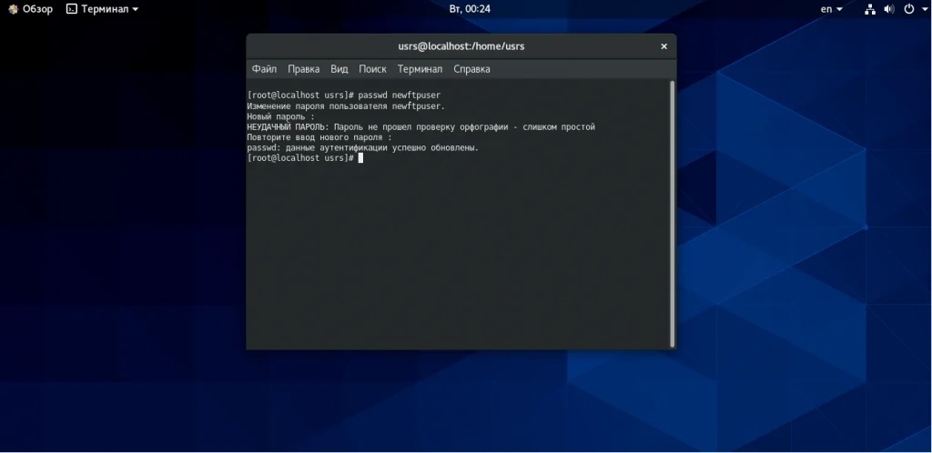Click text 'Изменение пароля пользователя newftpuser.'
The height and width of the screenshot is (453, 932).
coord(346,106)
